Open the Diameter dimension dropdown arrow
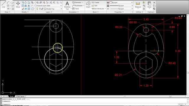The height and width of the screenshot is (106, 189). (82, 2)
